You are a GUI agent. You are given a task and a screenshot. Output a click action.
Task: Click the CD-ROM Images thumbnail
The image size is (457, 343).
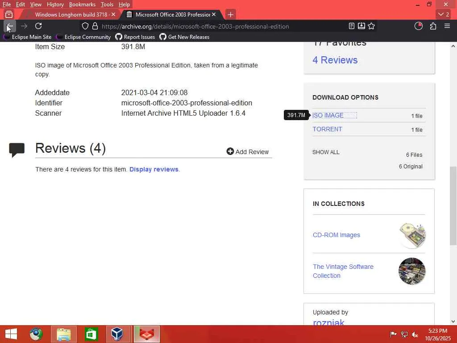(x=412, y=235)
